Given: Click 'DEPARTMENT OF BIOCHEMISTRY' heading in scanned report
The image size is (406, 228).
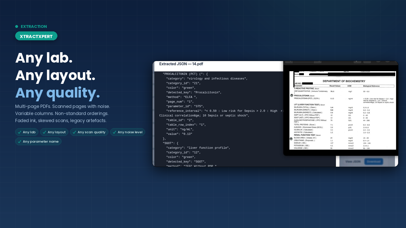Looking at the screenshot, I should pos(344,81).
